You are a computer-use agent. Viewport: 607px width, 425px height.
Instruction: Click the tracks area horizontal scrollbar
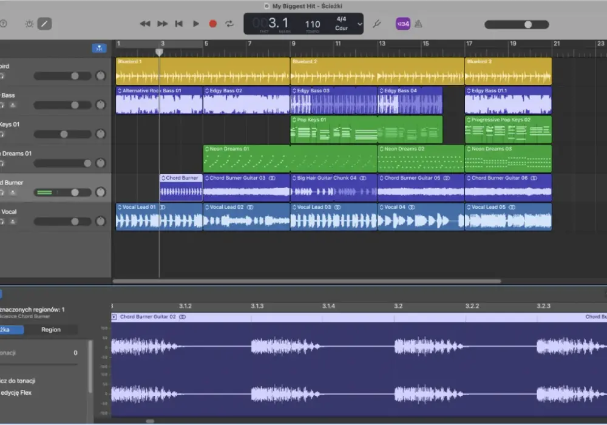pyautogui.click(x=307, y=281)
